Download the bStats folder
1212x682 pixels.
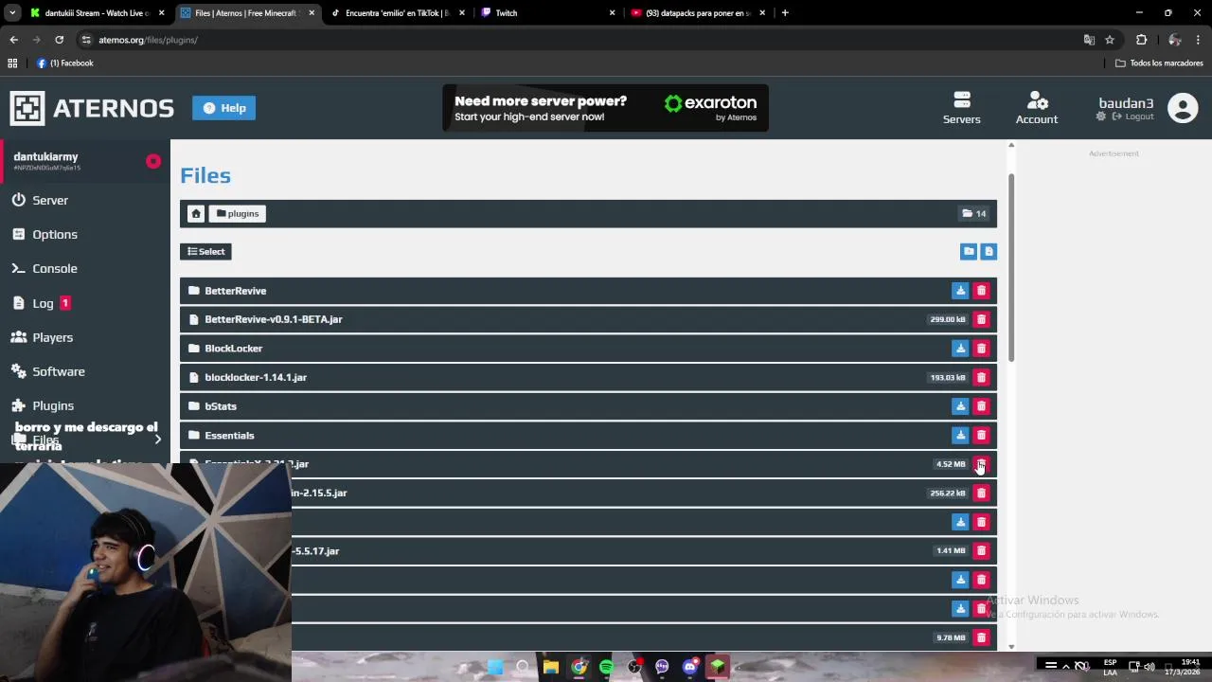point(960,406)
